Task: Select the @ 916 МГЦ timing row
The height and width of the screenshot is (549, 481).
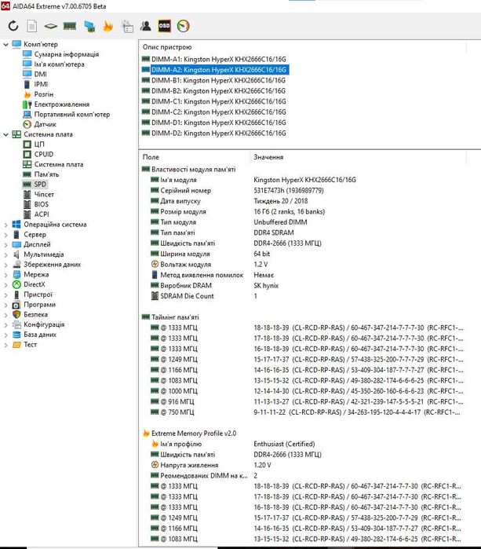Action: point(303,401)
